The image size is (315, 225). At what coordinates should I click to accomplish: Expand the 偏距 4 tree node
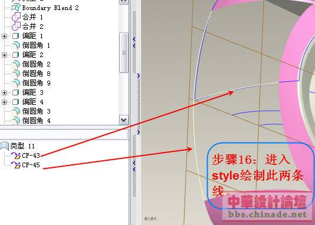pyautogui.click(x=4, y=102)
